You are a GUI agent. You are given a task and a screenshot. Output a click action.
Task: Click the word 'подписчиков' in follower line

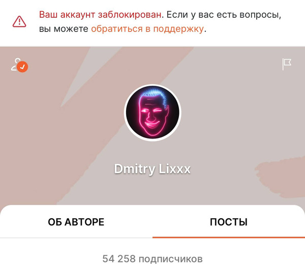click(x=171, y=259)
